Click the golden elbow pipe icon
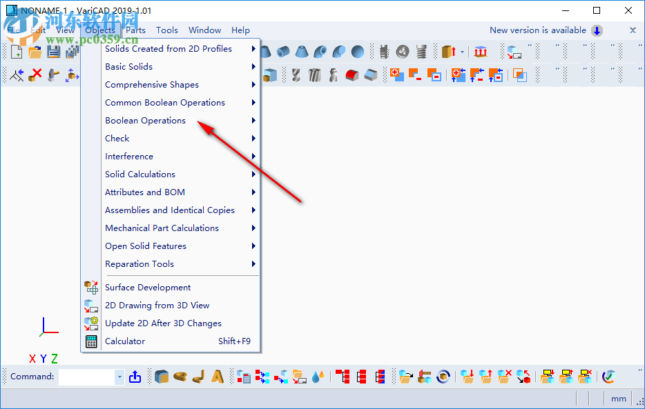Image resolution: width=645 pixels, height=409 pixels. [x=199, y=377]
